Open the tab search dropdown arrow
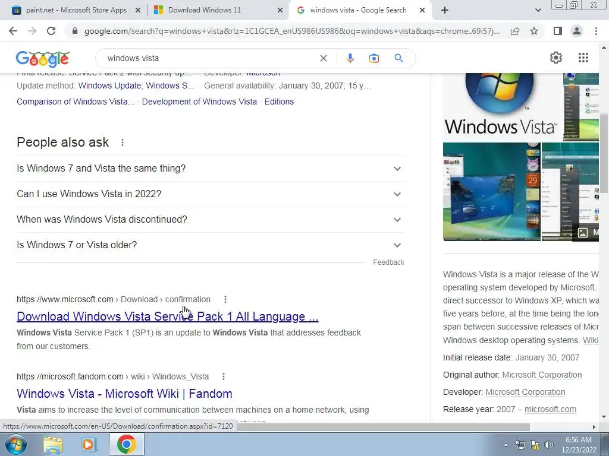The image size is (609, 456). pyautogui.click(x=538, y=10)
